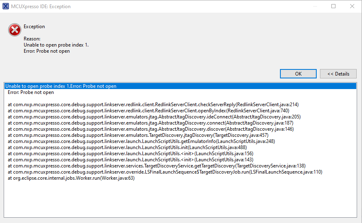Select the org.eclipse Worker.run stack line
Screen dimensions: 362x223
(71, 178)
